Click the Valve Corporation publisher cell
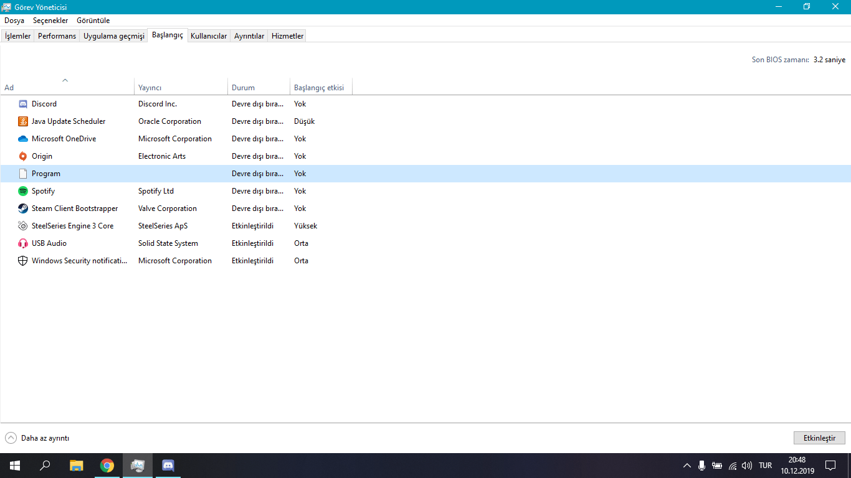851x478 pixels. pos(168,209)
